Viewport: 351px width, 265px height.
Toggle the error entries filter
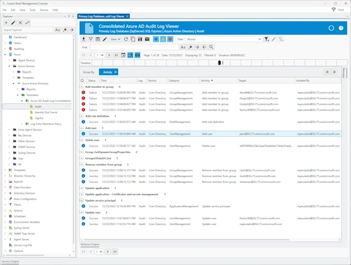click(170, 39)
